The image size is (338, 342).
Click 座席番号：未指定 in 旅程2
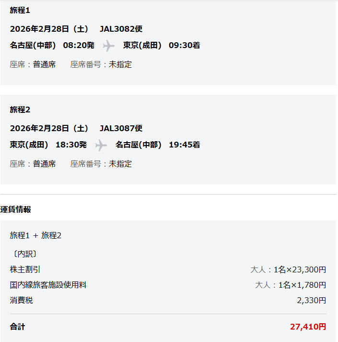click(101, 164)
